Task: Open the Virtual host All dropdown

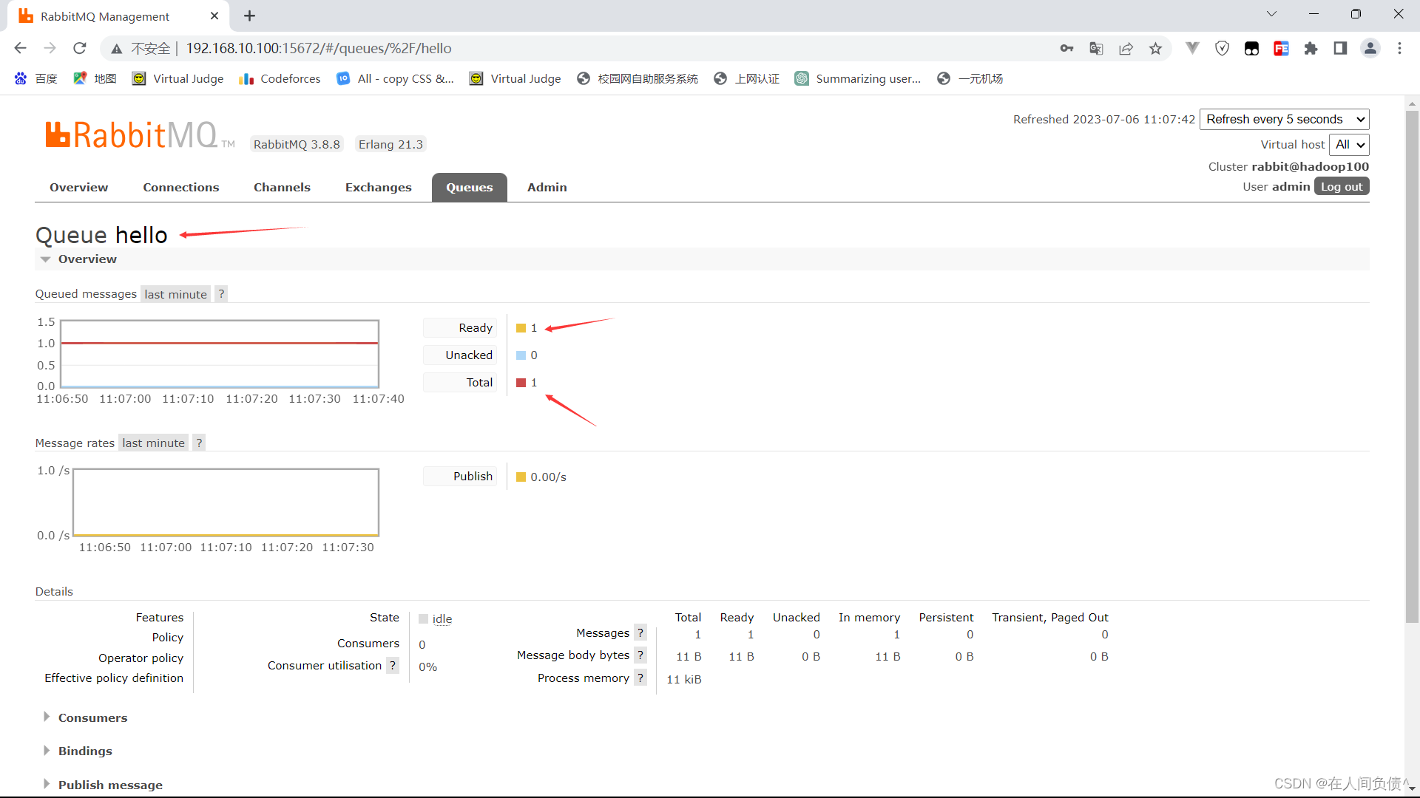Action: [1350, 144]
